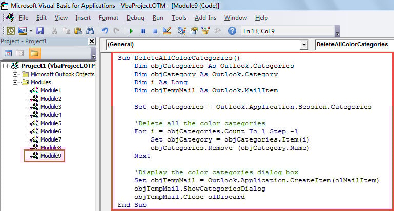Screen dimensions: 394x211
Task: Toggle Folders view in Project panel
Action: tap(35, 53)
